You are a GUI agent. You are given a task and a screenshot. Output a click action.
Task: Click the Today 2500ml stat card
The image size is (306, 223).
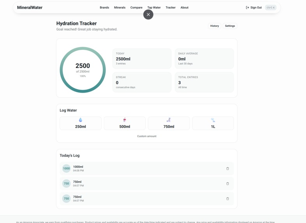click(x=142, y=58)
